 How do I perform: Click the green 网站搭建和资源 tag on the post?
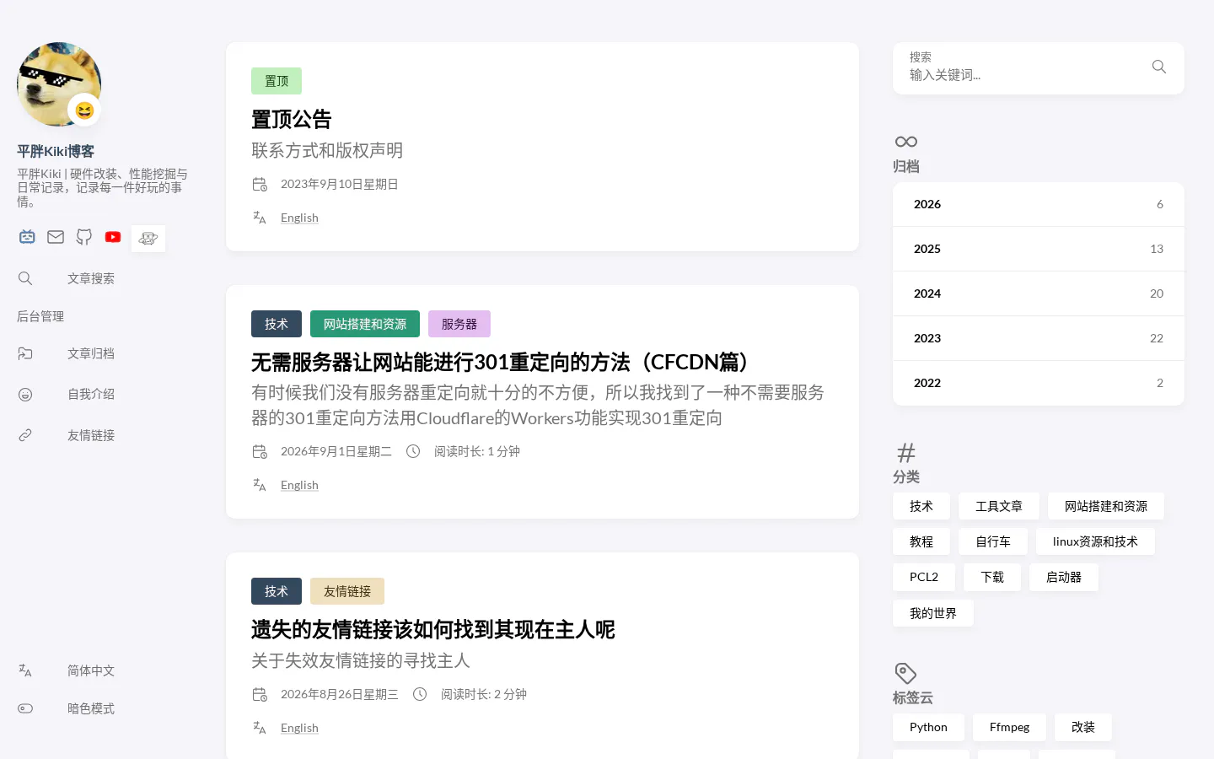(365, 324)
